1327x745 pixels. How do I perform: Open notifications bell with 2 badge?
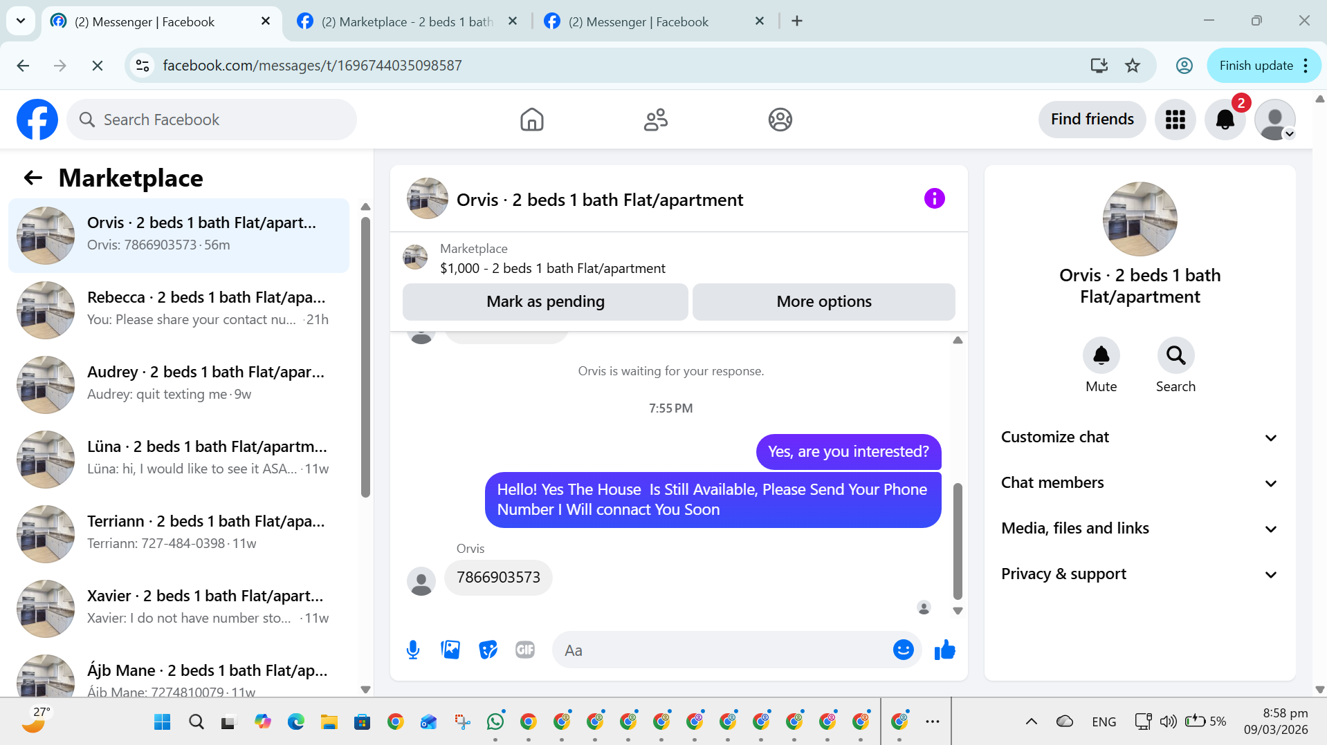pyautogui.click(x=1225, y=120)
